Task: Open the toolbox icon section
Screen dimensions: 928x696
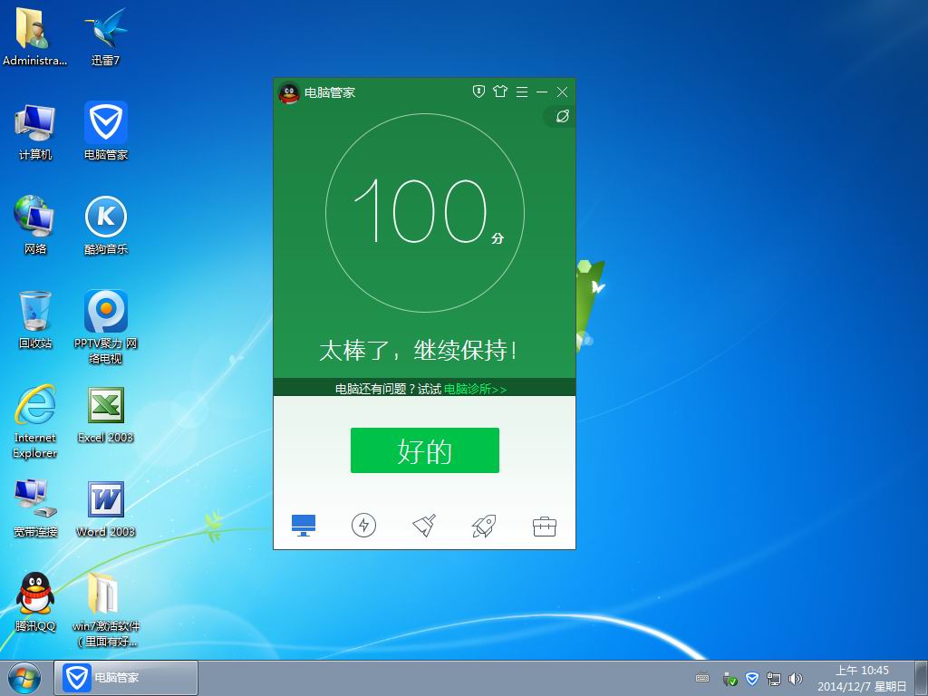Action: [x=545, y=526]
